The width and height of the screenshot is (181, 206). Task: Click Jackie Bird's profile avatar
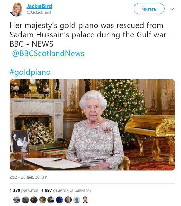[16, 9]
